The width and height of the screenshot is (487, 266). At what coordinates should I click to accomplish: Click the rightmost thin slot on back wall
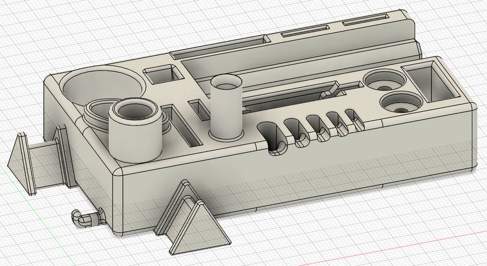coord(365,19)
